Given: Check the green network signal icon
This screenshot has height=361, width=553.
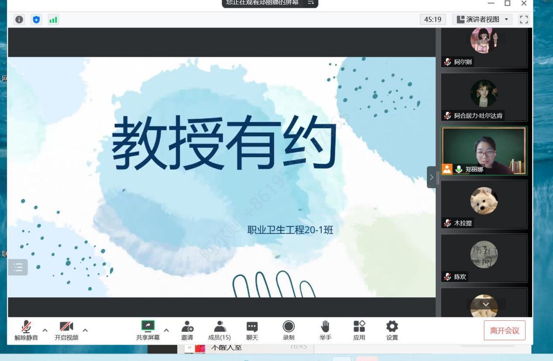Looking at the screenshot, I should point(53,20).
